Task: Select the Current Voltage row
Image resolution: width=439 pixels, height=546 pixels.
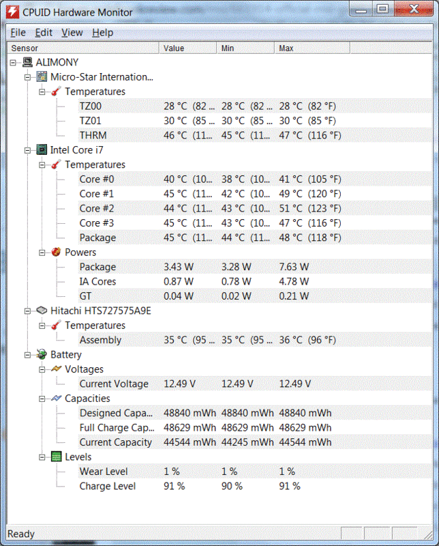Action: (x=256, y=384)
